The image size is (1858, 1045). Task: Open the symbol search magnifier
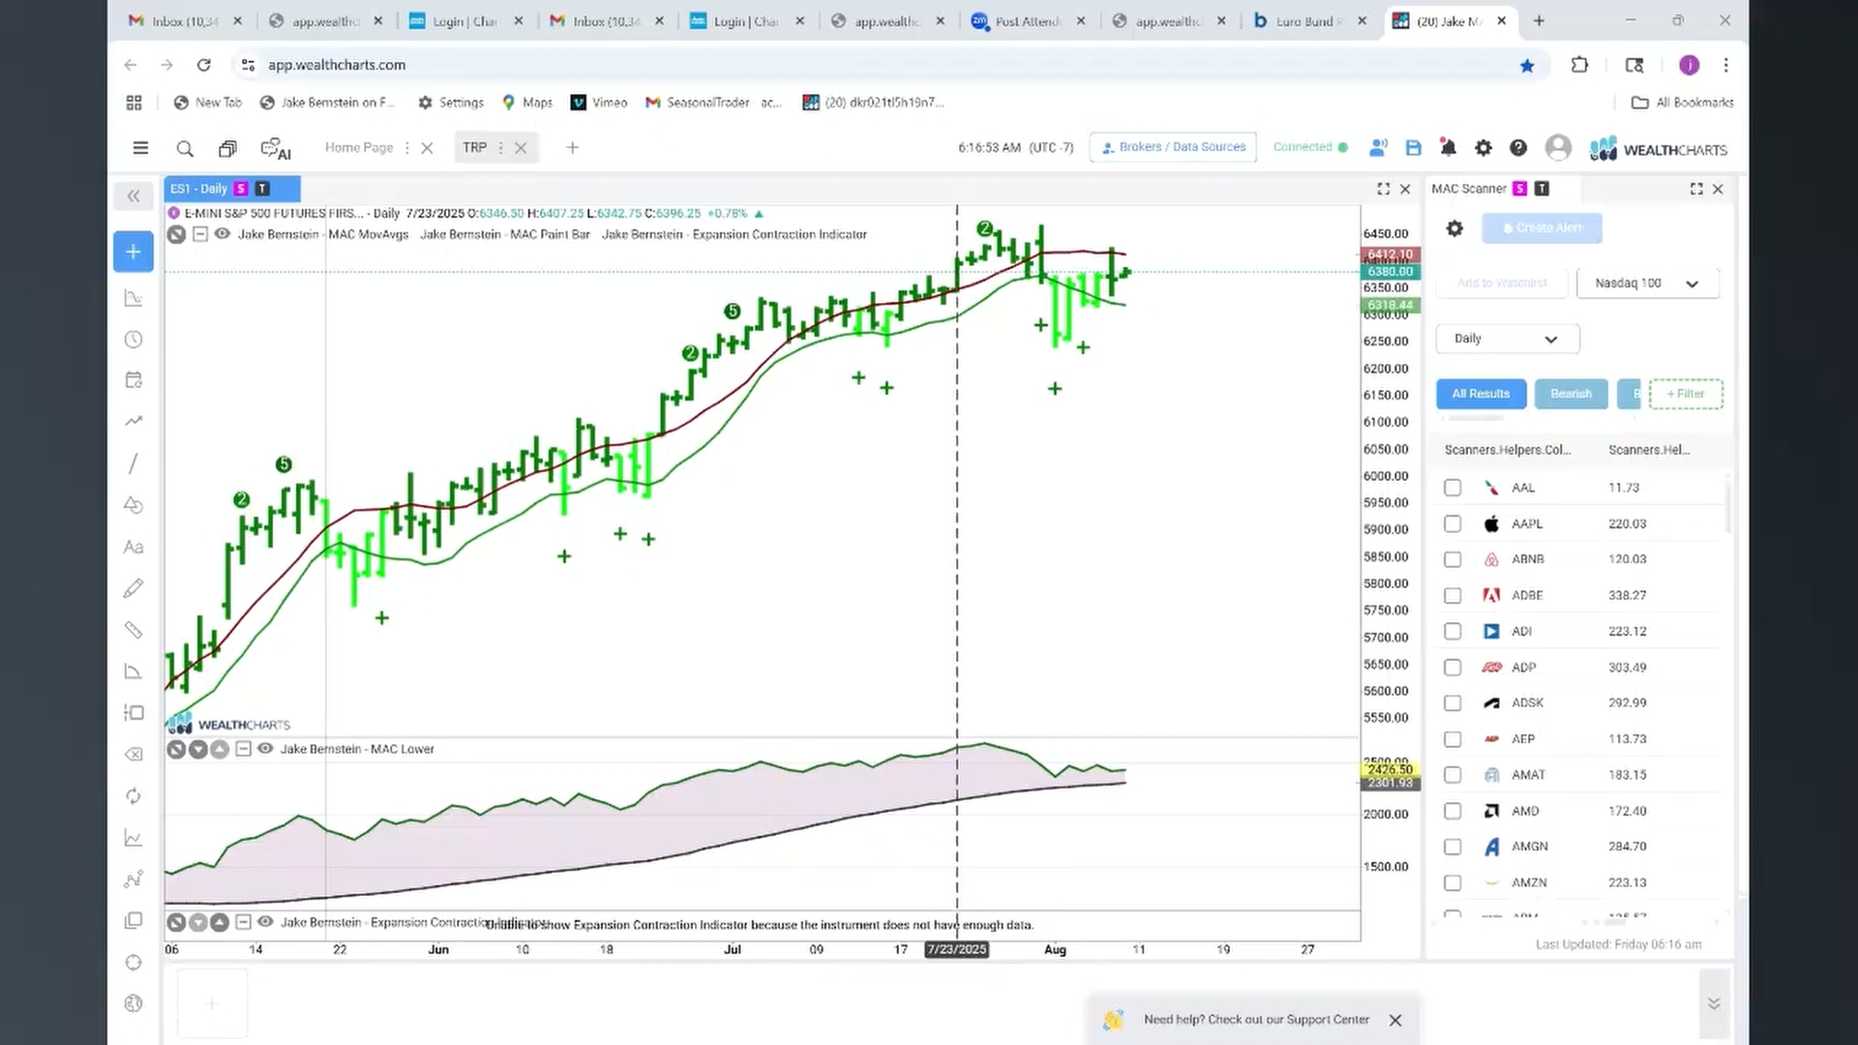pos(185,148)
